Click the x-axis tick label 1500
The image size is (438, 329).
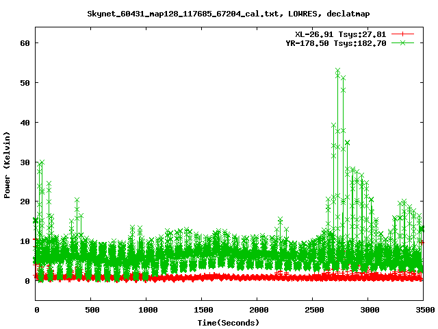tap(203, 310)
